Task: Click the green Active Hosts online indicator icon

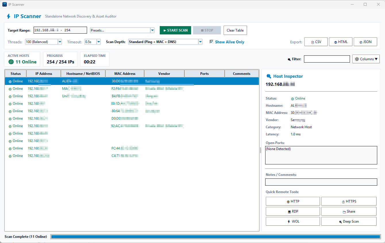Action: click(x=11, y=62)
